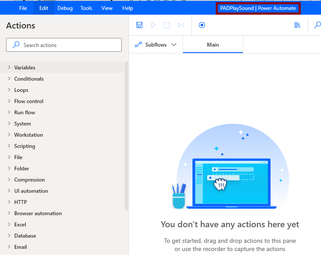Start the recorder using the circle icon

[202, 25]
